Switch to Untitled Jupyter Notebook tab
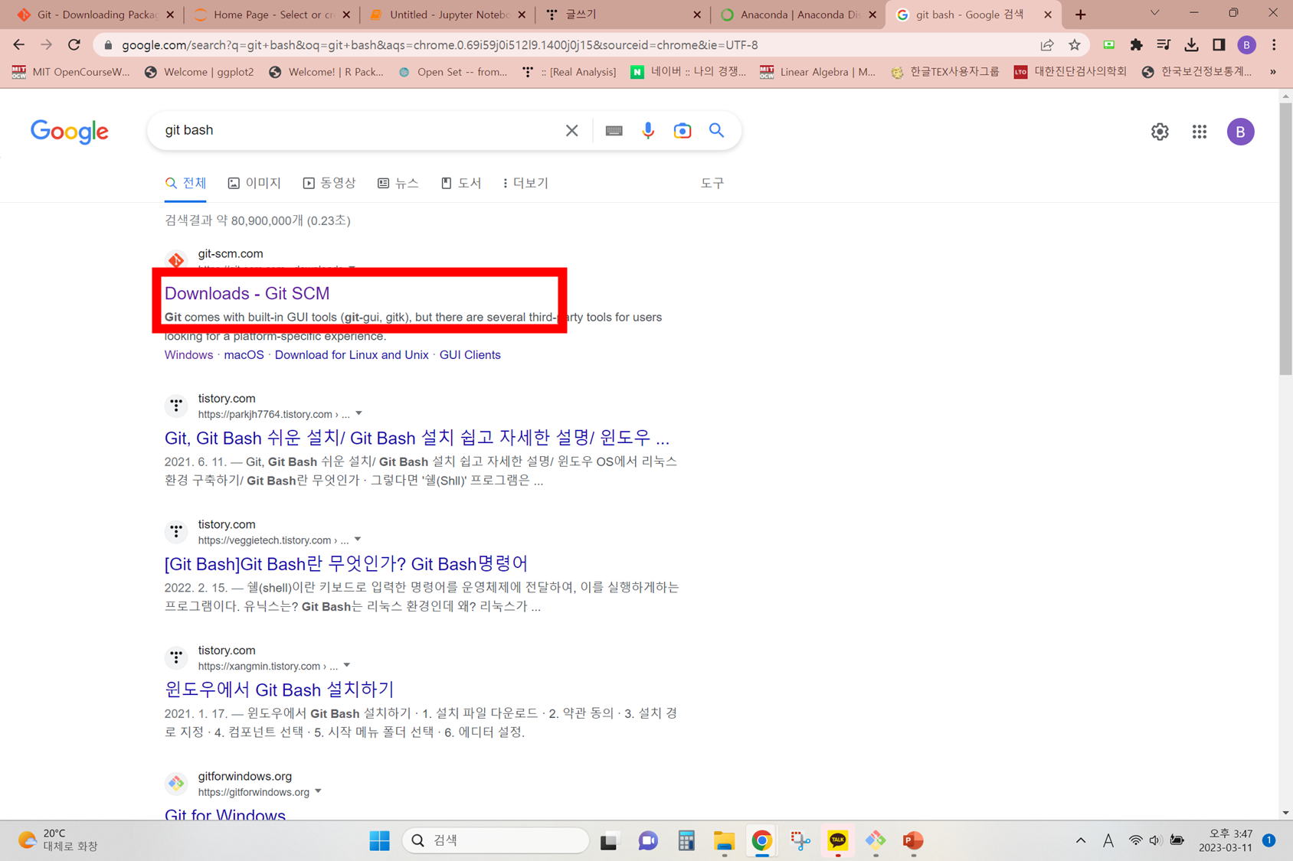The image size is (1293, 861). (x=448, y=15)
